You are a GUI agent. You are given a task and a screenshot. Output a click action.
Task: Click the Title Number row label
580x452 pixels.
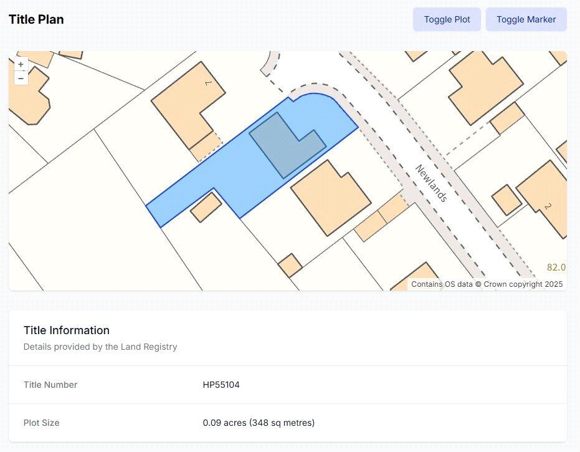[50, 385]
